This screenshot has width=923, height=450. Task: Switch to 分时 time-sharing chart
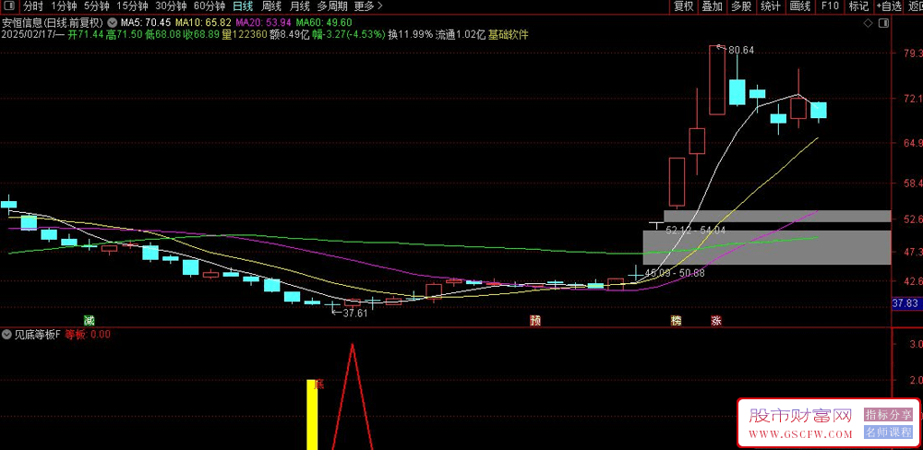(x=33, y=6)
